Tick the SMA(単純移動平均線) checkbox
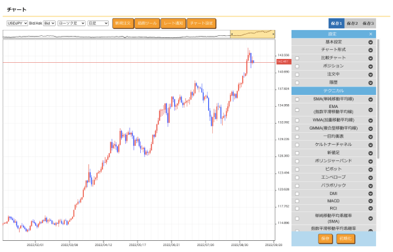Image resolution: width=393 pixels, height=252 pixels. (x=297, y=99)
